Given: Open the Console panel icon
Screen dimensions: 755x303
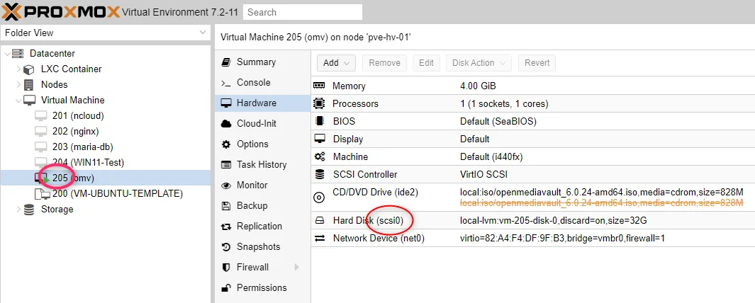Looking at the screenshot, I should [226, 83].
